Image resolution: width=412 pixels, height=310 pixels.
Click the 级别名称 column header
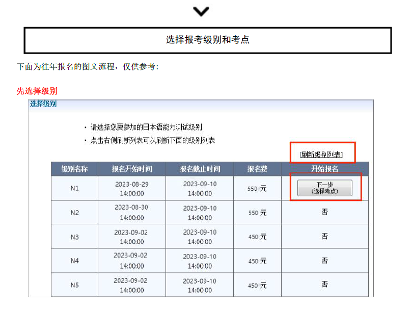pyautogui.click(x=75, y=169)
